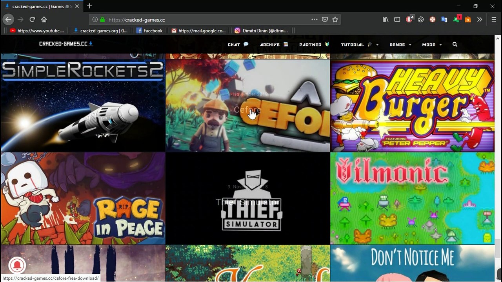Image resolution: width=502 pixels, height=282 pixels.
Task: Click the scrollbar up arrow
Action: [x=498, y=38]
